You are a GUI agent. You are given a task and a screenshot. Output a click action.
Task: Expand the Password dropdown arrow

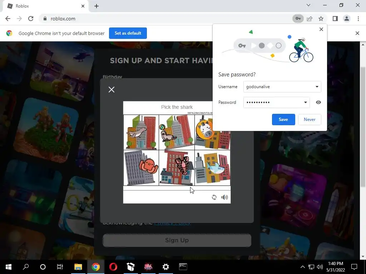(305, 102)
